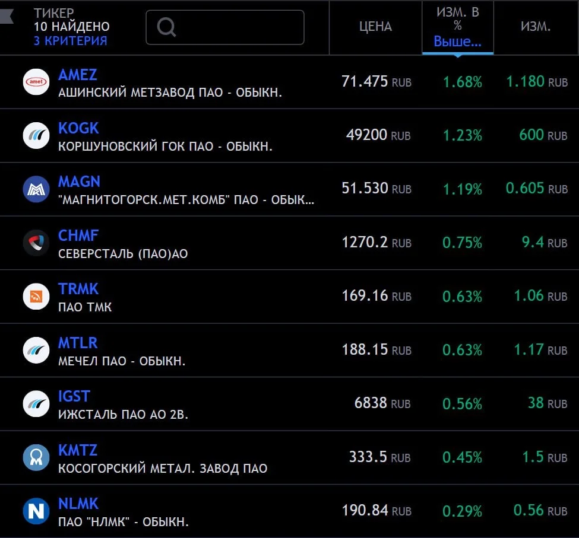
Task: Select 'КОРШУНОВСКИЙ ГОК ПАО - ОБЫКН.' name
Action: point(166,147)
